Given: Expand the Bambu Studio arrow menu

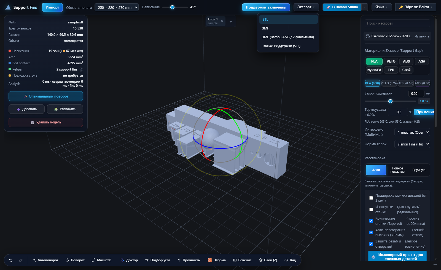Looking at the screenshot, I should pos(365,7).
